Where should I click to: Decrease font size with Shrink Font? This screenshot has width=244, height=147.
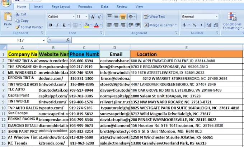pyautogui.click(x=99, y=16)
